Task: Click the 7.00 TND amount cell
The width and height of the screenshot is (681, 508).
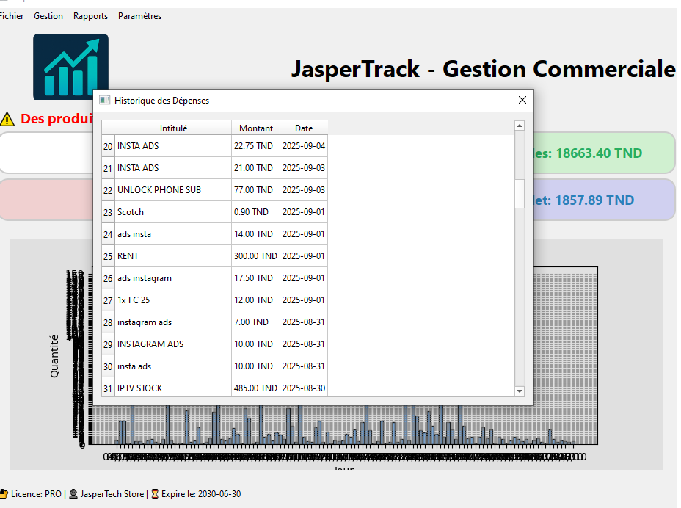Action: [x=256, y=322]
